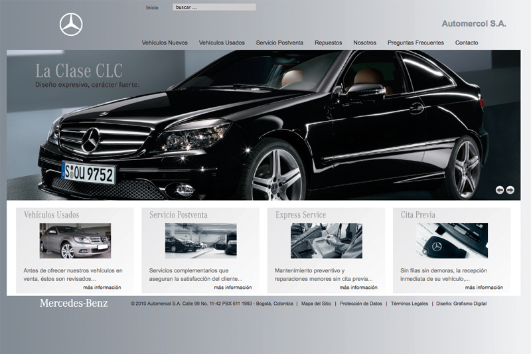Click 'Servicios complementarios que' description text
Viewport: 531px width, 354px height.
coord(196,275)
